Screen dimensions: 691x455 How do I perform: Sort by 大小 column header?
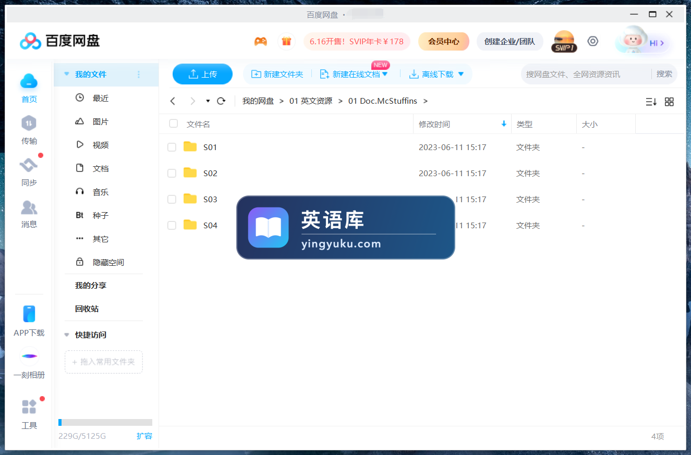coord(590,124)
